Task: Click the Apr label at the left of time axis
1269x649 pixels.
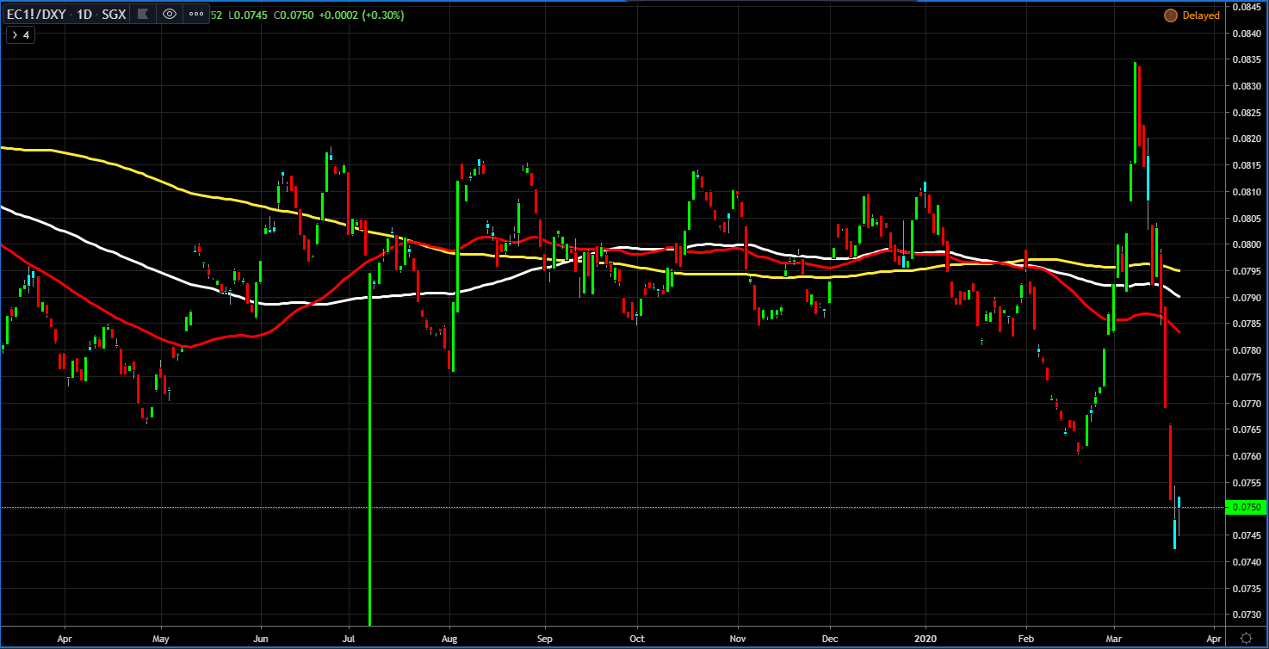Action: (x=64, y=640)
